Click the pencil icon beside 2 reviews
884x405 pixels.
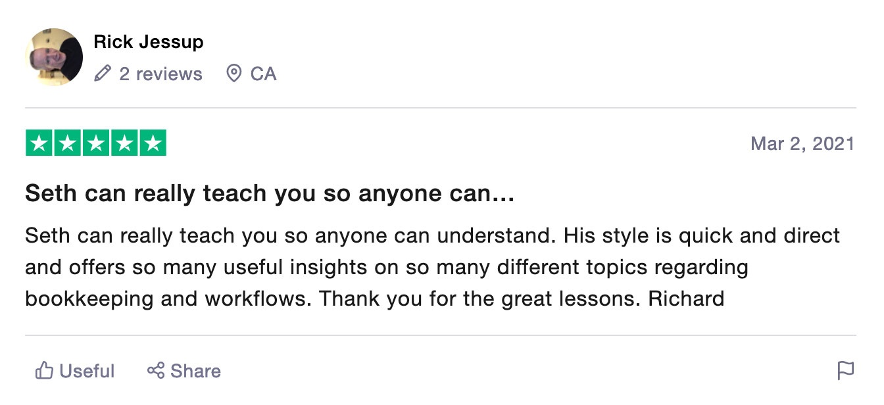click(x=103, y=74)
